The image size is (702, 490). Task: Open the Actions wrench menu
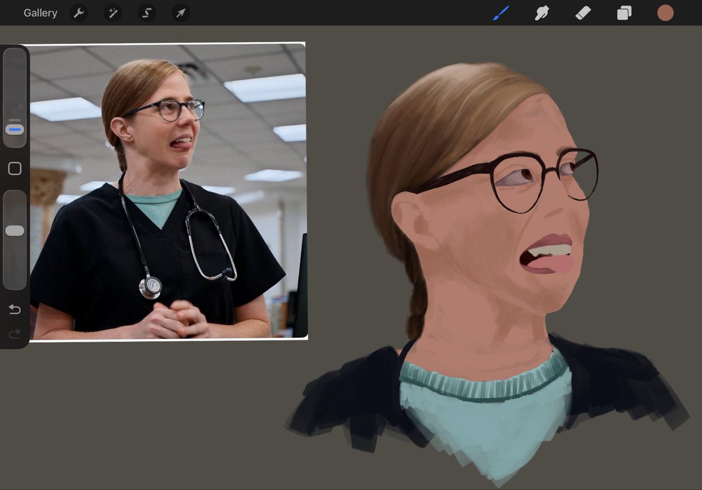[x=78, y=13]
